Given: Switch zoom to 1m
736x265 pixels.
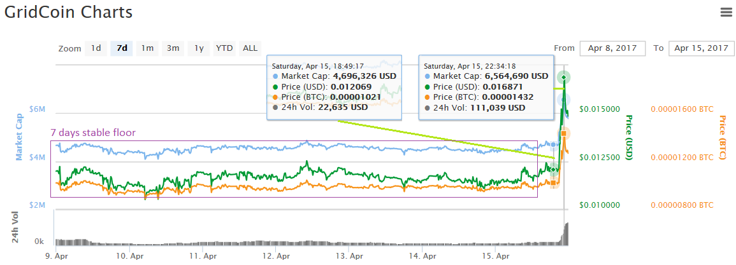Looking at the screenshot, I should 147,48.
